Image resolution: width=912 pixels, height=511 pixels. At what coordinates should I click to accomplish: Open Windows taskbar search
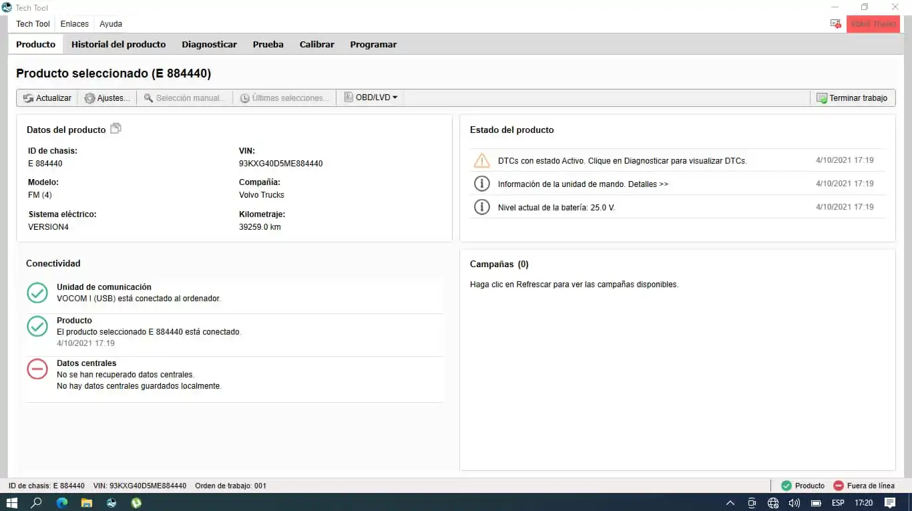(x=37, y=502)
